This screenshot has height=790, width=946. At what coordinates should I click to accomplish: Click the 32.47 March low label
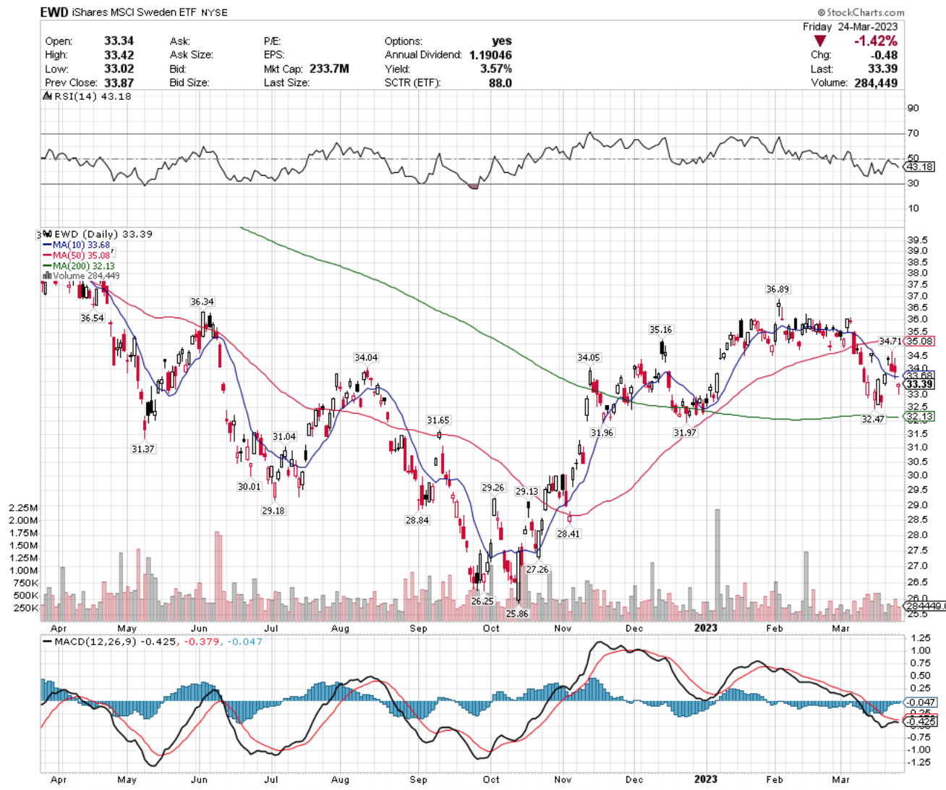point(873,420)
